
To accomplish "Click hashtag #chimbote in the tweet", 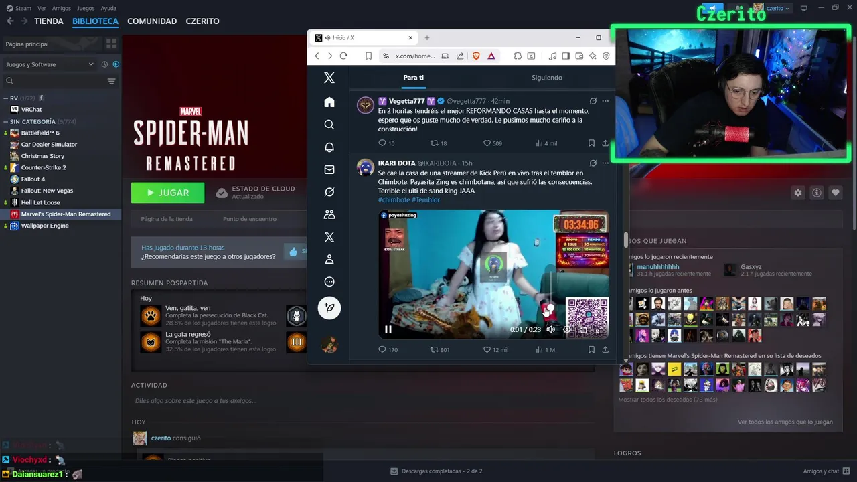I will [394, 199].
